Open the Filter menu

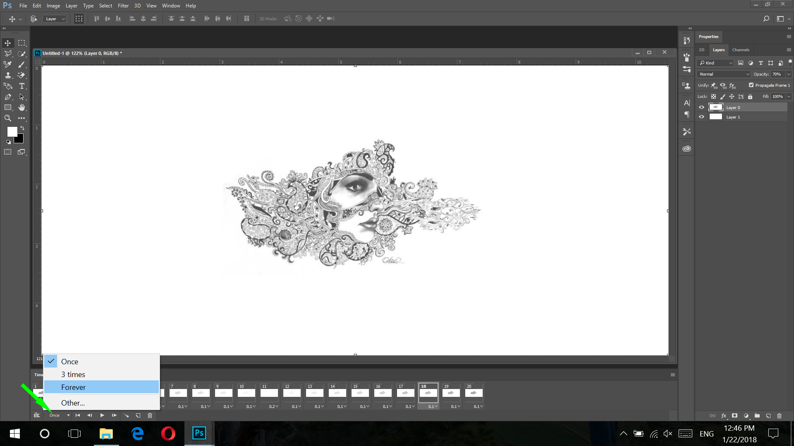tap(123, 5)
